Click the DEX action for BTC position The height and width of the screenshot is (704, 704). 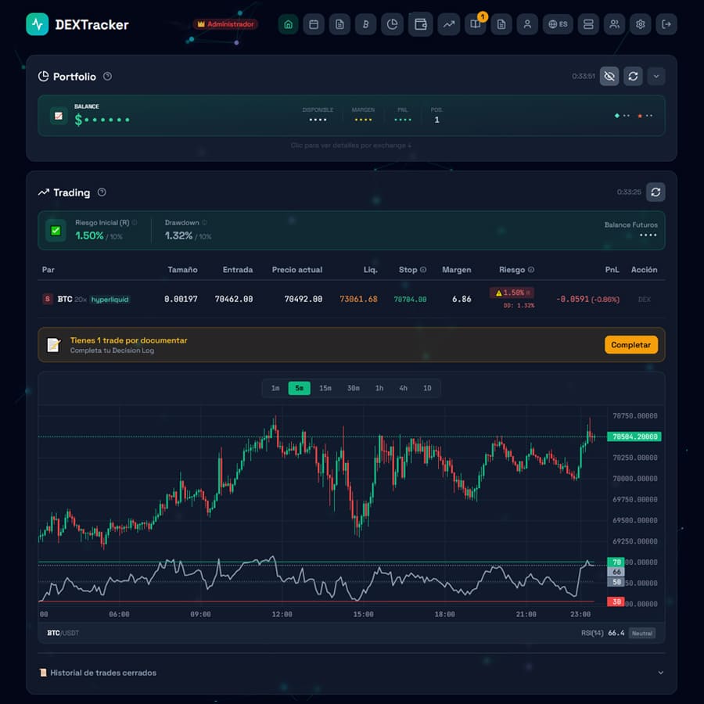[x=644, y=299]
